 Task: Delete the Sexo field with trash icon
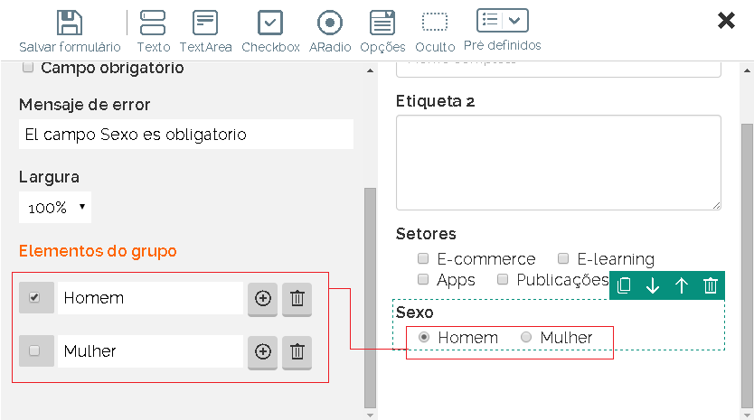711,285
